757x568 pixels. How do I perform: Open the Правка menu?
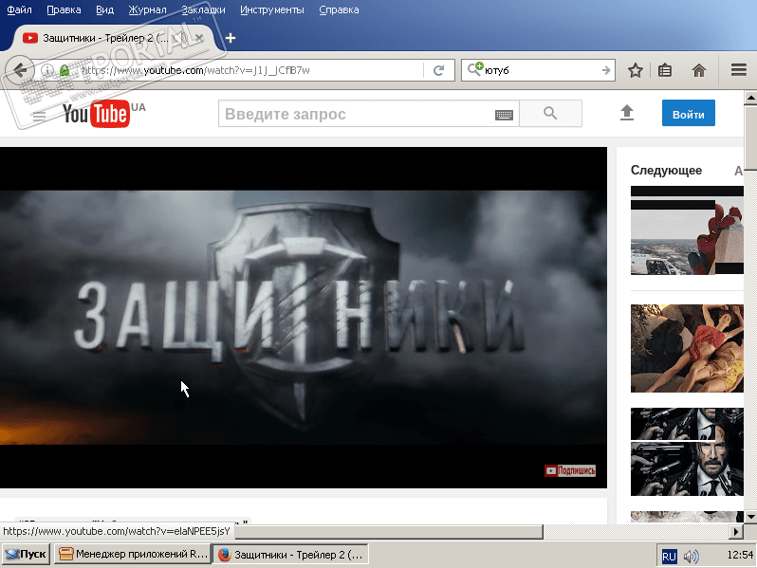pyautogui.click(x=64, y=9)
